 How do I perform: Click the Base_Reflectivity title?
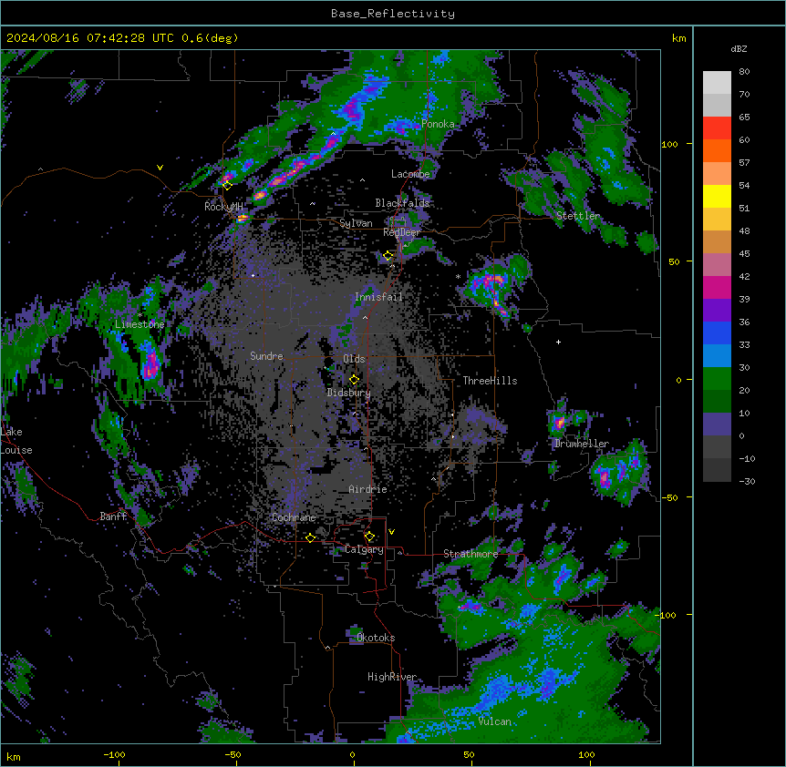393,14
